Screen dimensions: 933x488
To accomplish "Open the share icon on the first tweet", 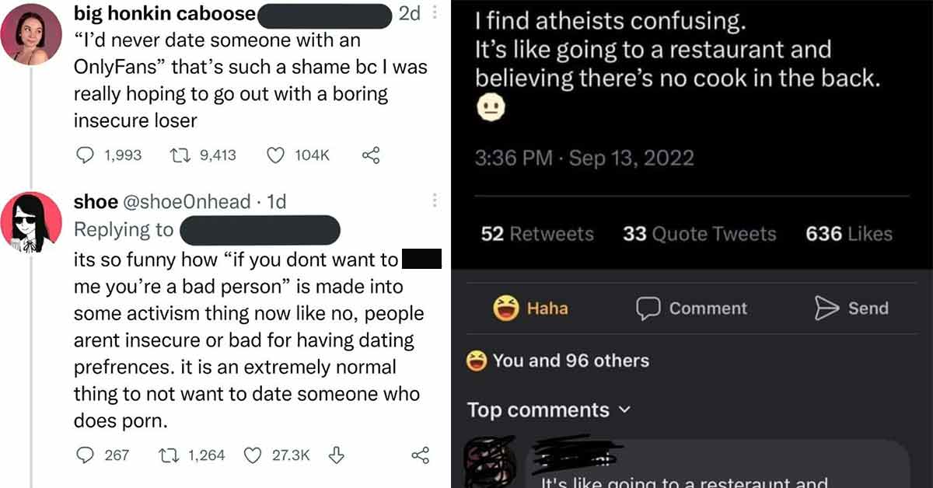I will [371, 155].
